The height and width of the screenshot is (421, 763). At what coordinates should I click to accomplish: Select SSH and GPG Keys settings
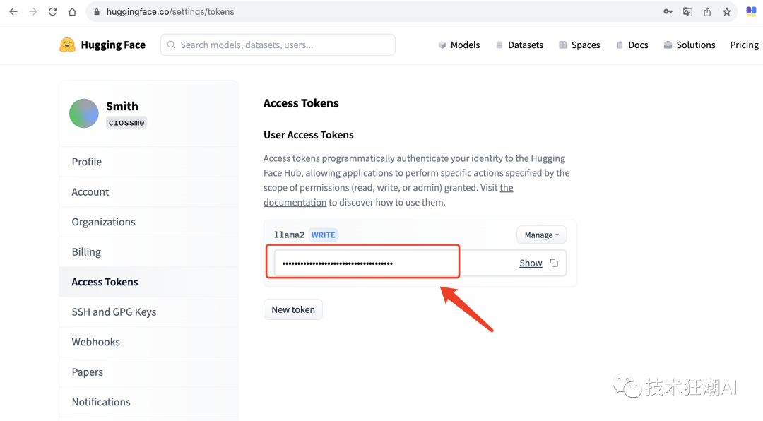114,312
